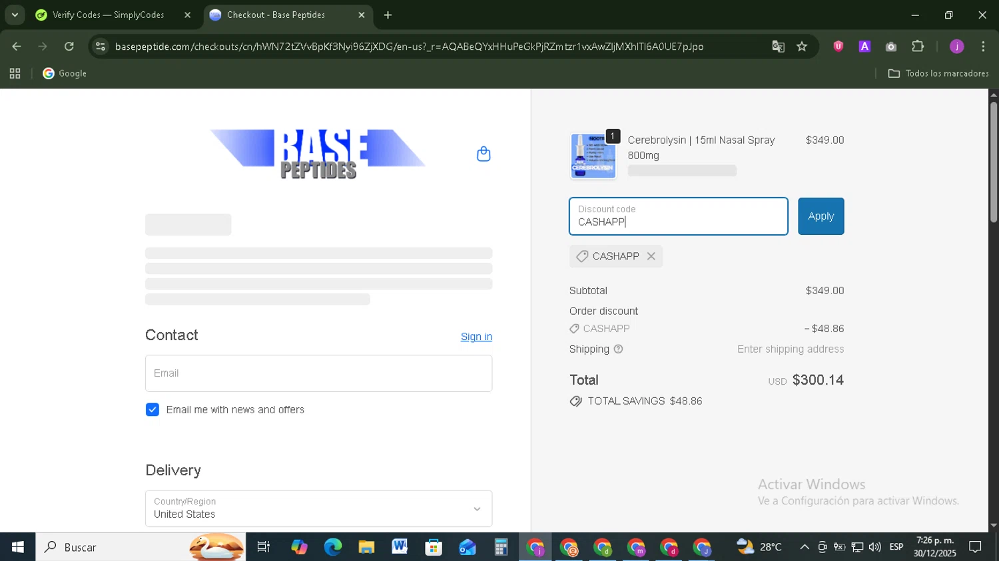
Task: Open Microsoft Store from the taskbar
Action: pos(434,547)
